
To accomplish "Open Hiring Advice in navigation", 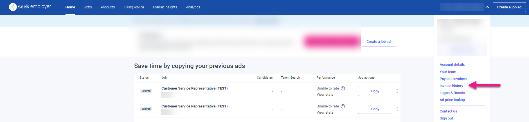I will 134,7.
